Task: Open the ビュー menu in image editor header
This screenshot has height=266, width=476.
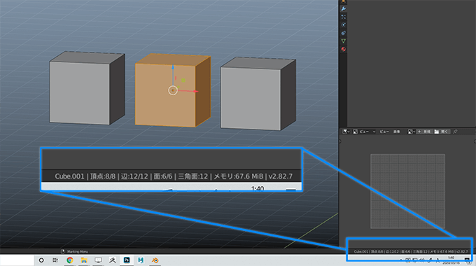Action: (384, 132)
